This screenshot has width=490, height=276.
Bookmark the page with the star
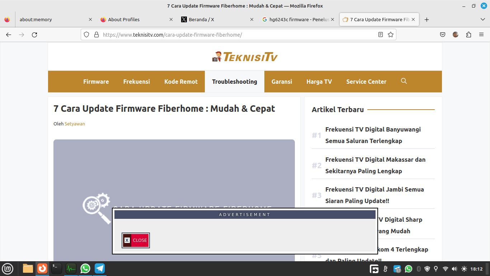click(391, 34)
